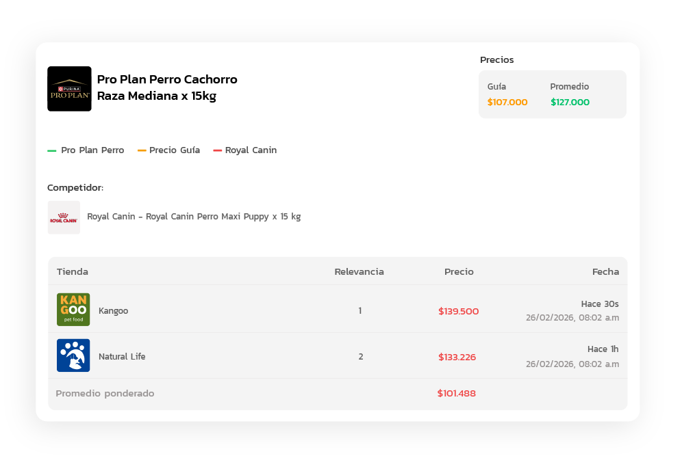
Task: Click the Guía price $107.000
Action: [507, 103]
